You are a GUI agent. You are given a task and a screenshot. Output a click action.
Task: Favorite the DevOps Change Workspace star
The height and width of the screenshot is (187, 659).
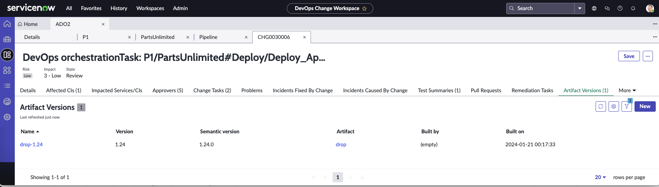click(x=364, y=8)
